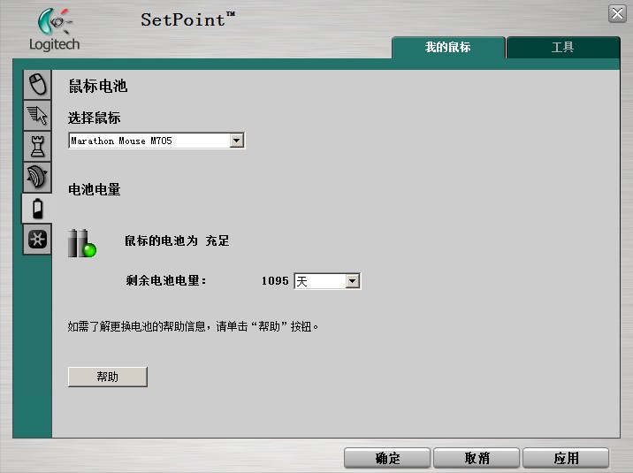Open the 选择鼠标 mouse selection combo box
Image resolution: width=633 pixels, height=473 pixels.
tap(156, 141)
